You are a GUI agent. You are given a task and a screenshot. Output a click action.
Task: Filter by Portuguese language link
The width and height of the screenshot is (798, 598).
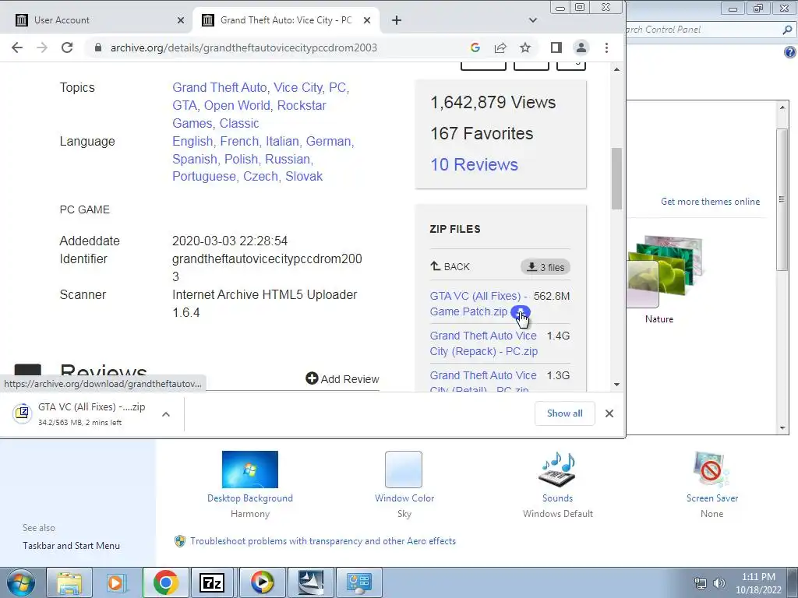pyautogui.click(x=203, y=177)
